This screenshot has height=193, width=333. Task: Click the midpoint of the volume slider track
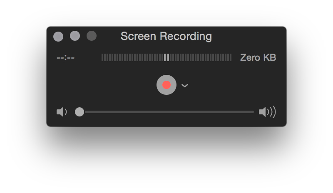pyautogui.click(x=166, y=112)
